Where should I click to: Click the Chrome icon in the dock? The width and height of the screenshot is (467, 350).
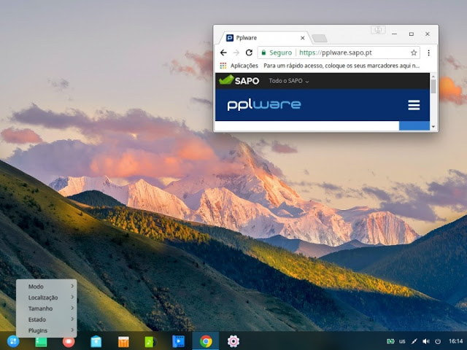point(206,341)
